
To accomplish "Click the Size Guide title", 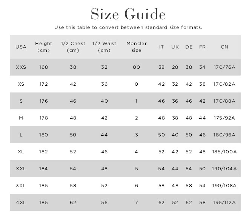I will click(128, 14).
